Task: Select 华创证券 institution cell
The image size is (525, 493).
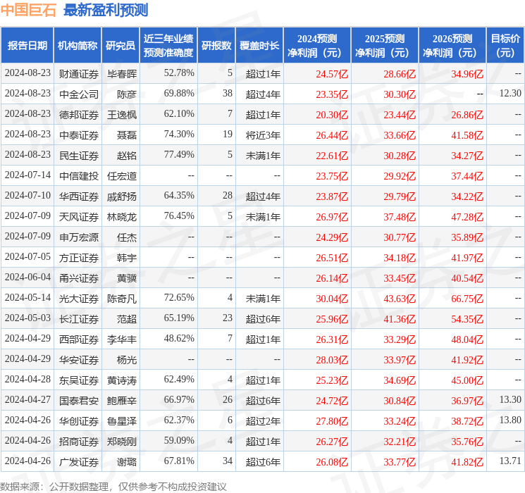Action: coord(79,421)
